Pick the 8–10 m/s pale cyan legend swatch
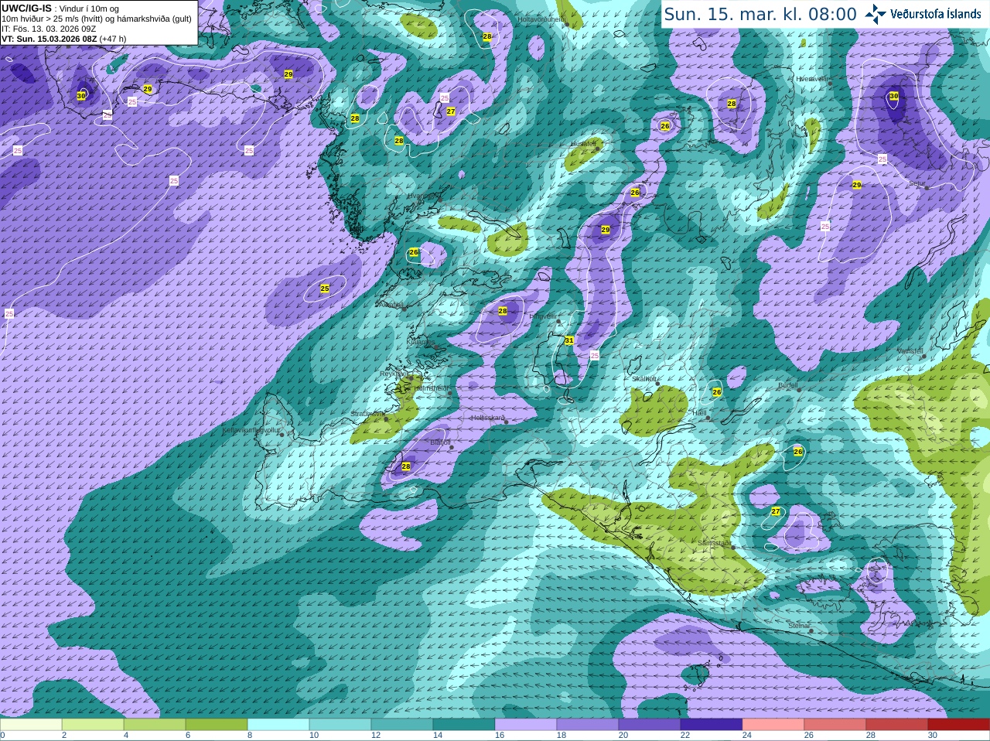 point(278,725)
